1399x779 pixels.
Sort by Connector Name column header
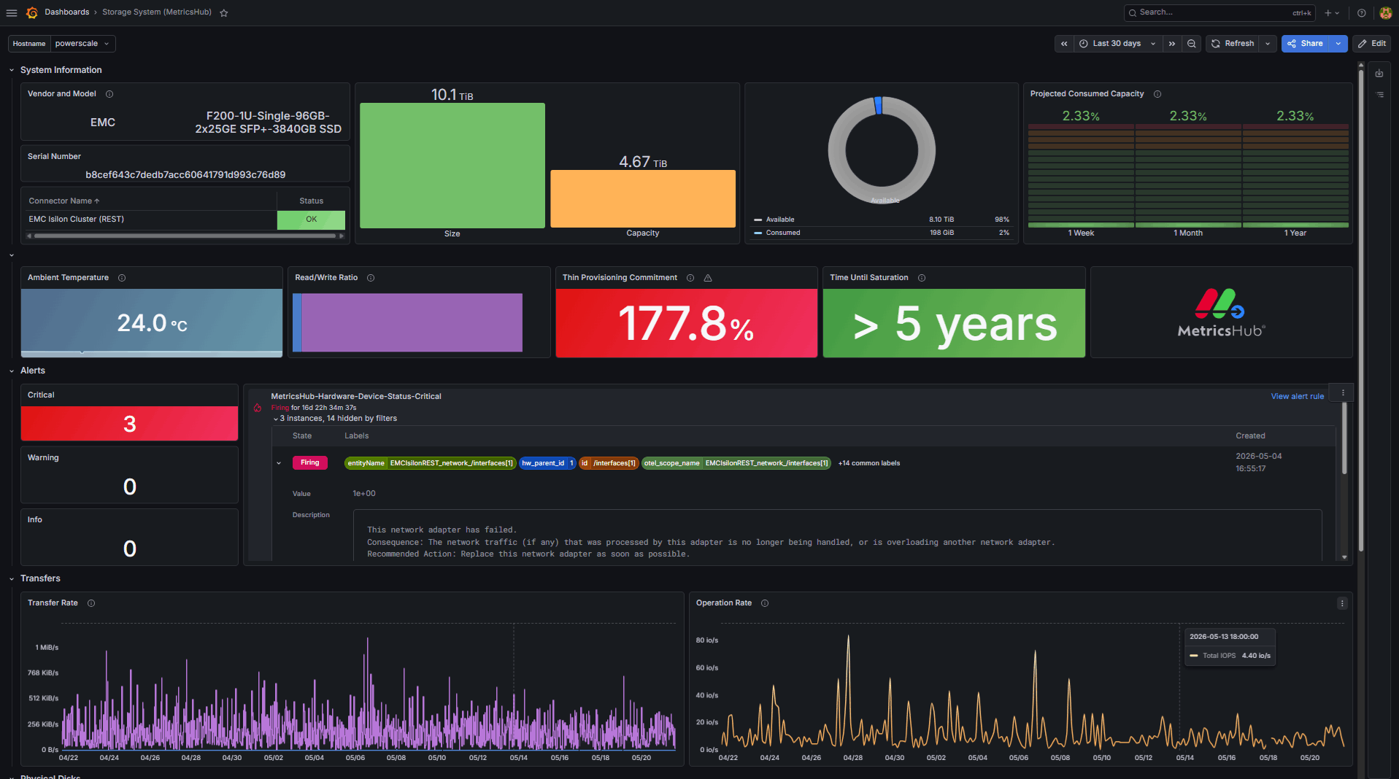click(64, 201)
